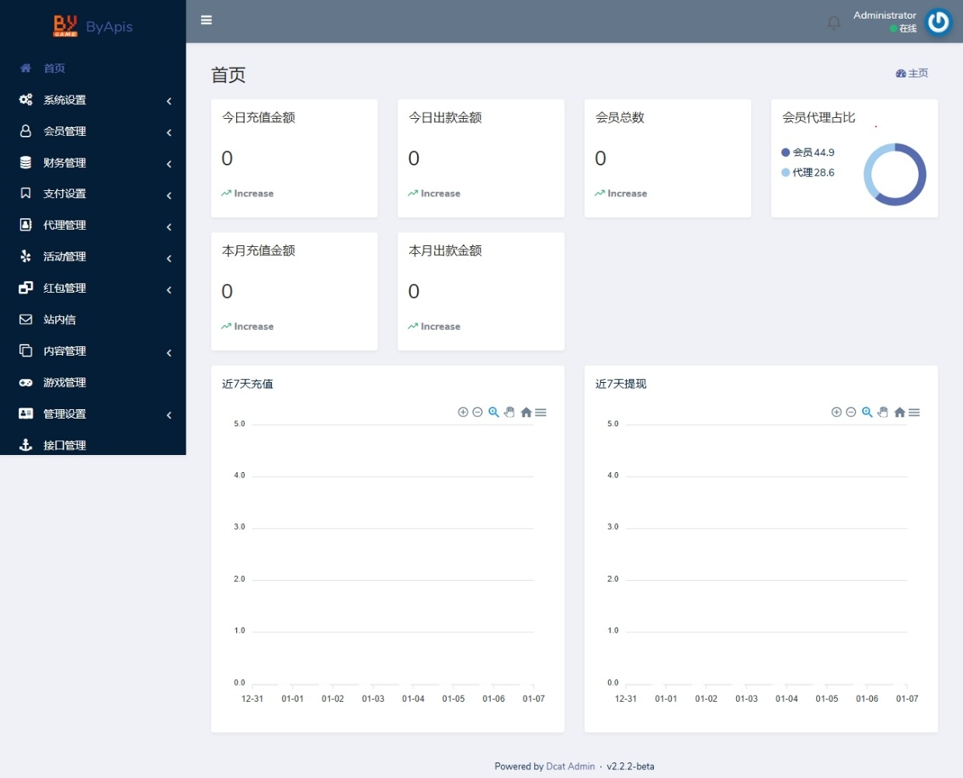Open 站内信 from the sidebar
This screenshot has height=778, width=963.
pyautogui.click(x=60, y=320)
